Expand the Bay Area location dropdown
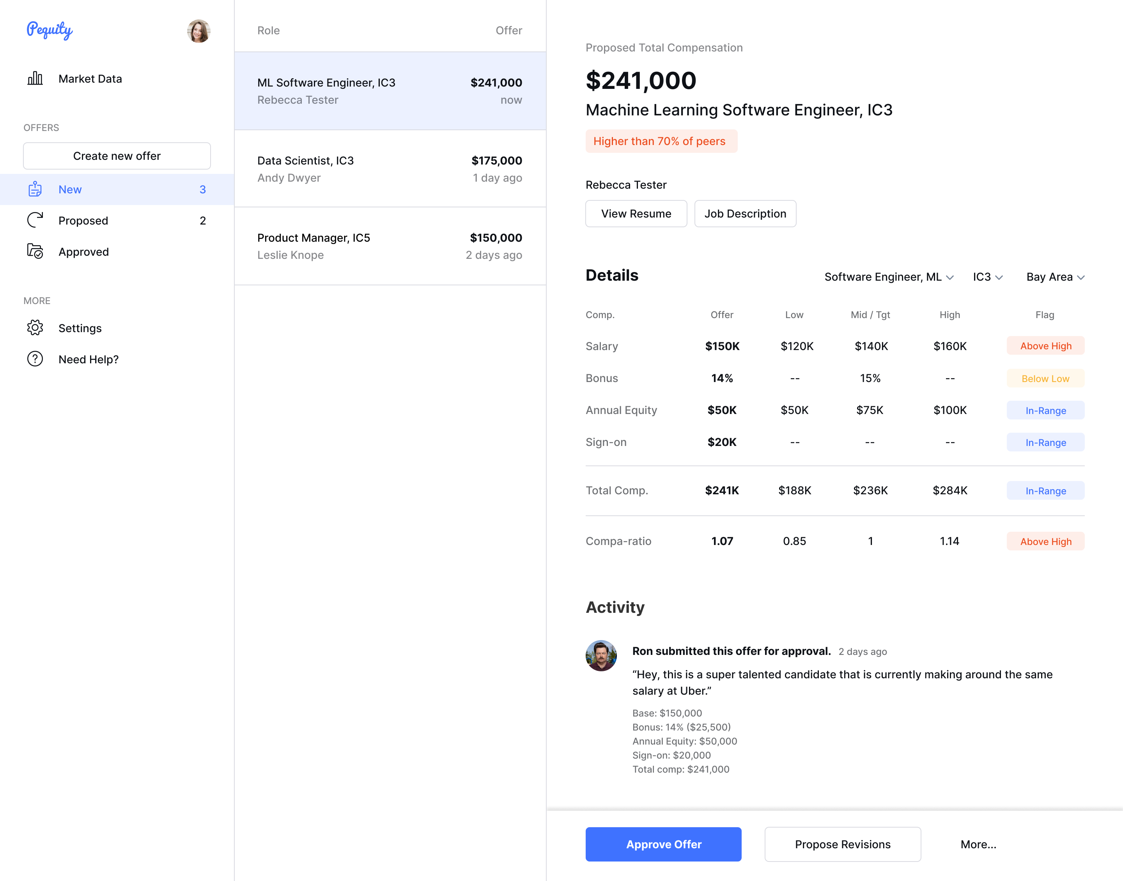 1055,277
